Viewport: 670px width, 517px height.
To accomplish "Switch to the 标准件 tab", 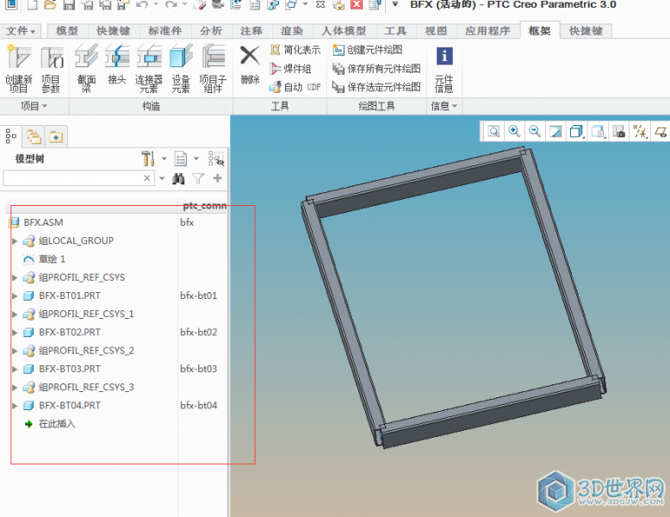I will click(164, 31).
